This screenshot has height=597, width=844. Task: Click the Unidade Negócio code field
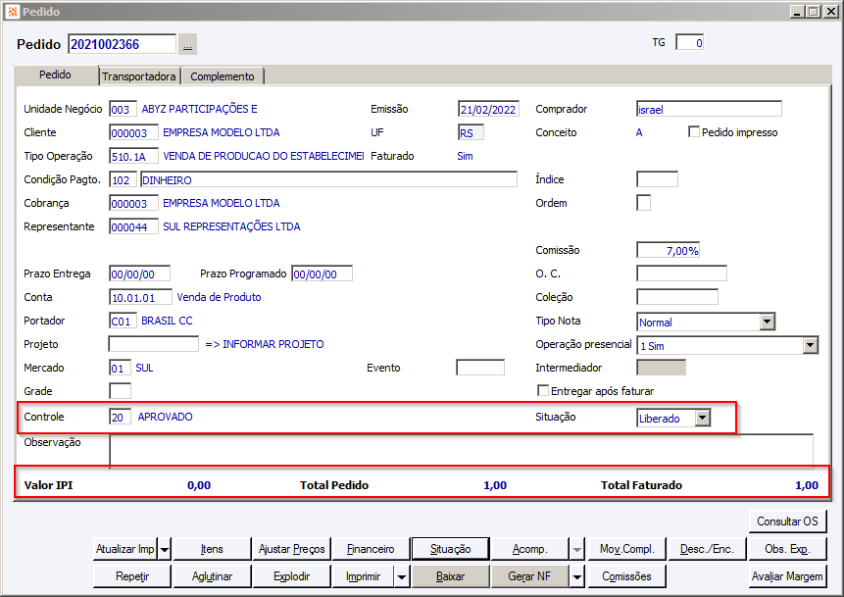pyautogui.click(x=123, y=109)
